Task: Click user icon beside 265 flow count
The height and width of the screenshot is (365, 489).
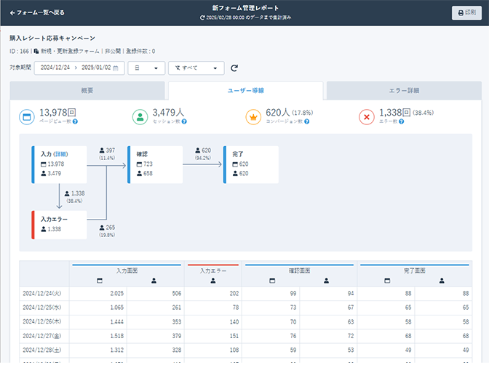Action: [x=102, y=228]
